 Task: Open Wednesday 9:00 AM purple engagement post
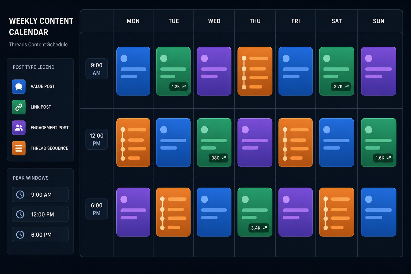(x=214, y=71)
